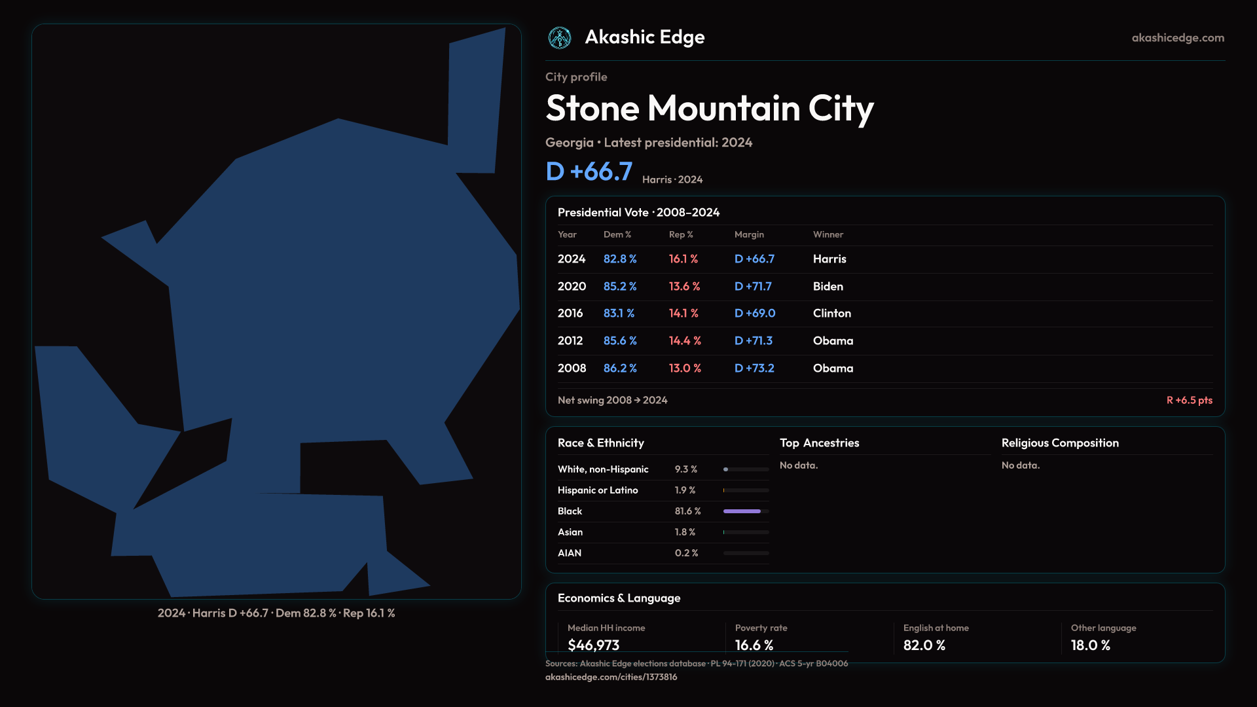Click the map caption below the map
Viewport: 1257px width, 707px height.
pos(276,613)
